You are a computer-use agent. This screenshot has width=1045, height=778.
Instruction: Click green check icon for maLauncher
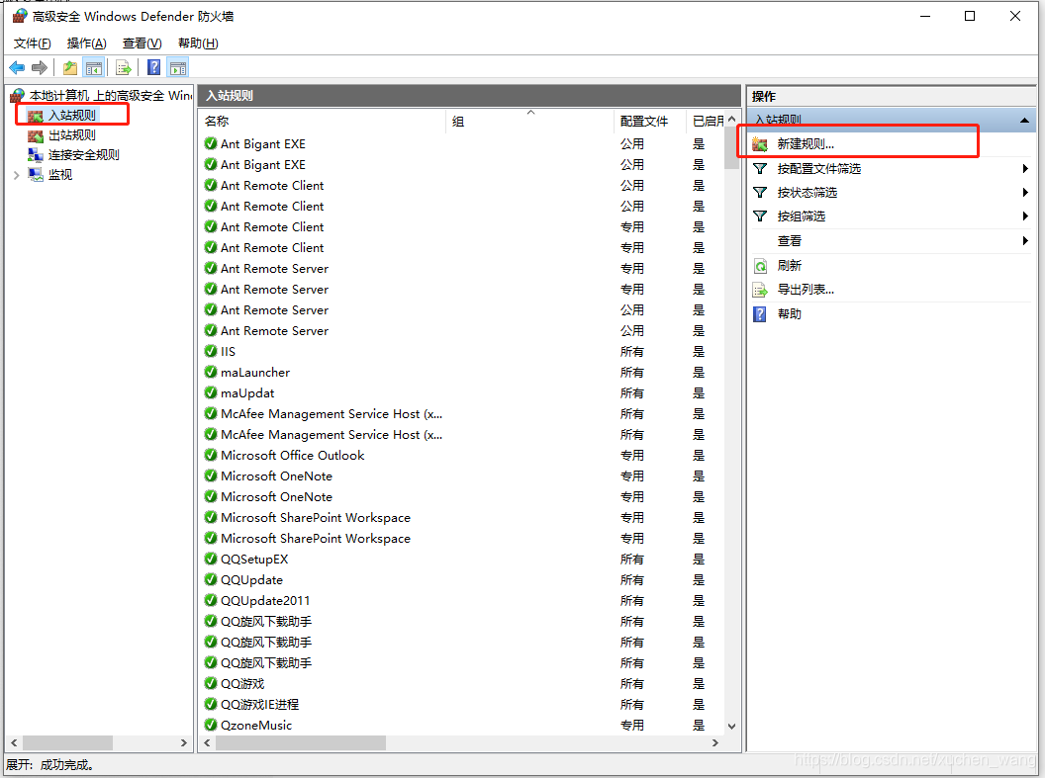coord(211,372)
